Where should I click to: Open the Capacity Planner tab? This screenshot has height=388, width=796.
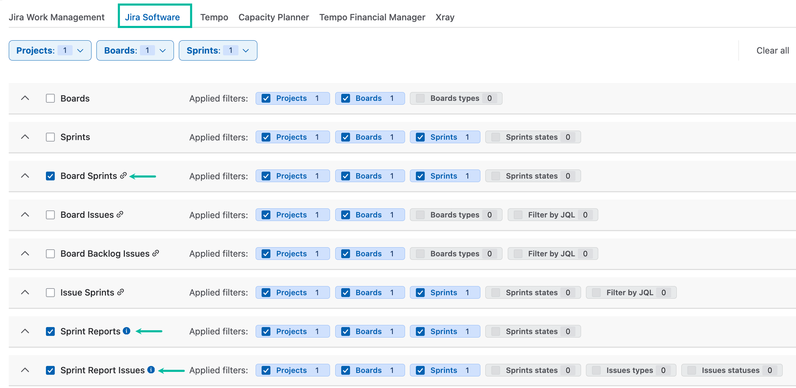[274, 17]
